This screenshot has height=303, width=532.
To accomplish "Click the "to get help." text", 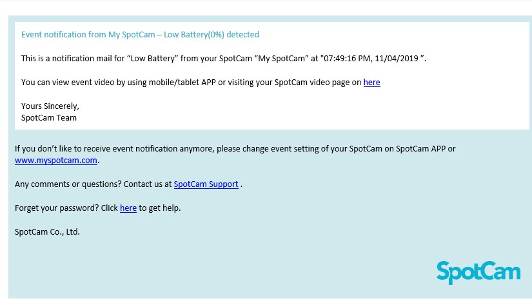I will pos(159,208).
